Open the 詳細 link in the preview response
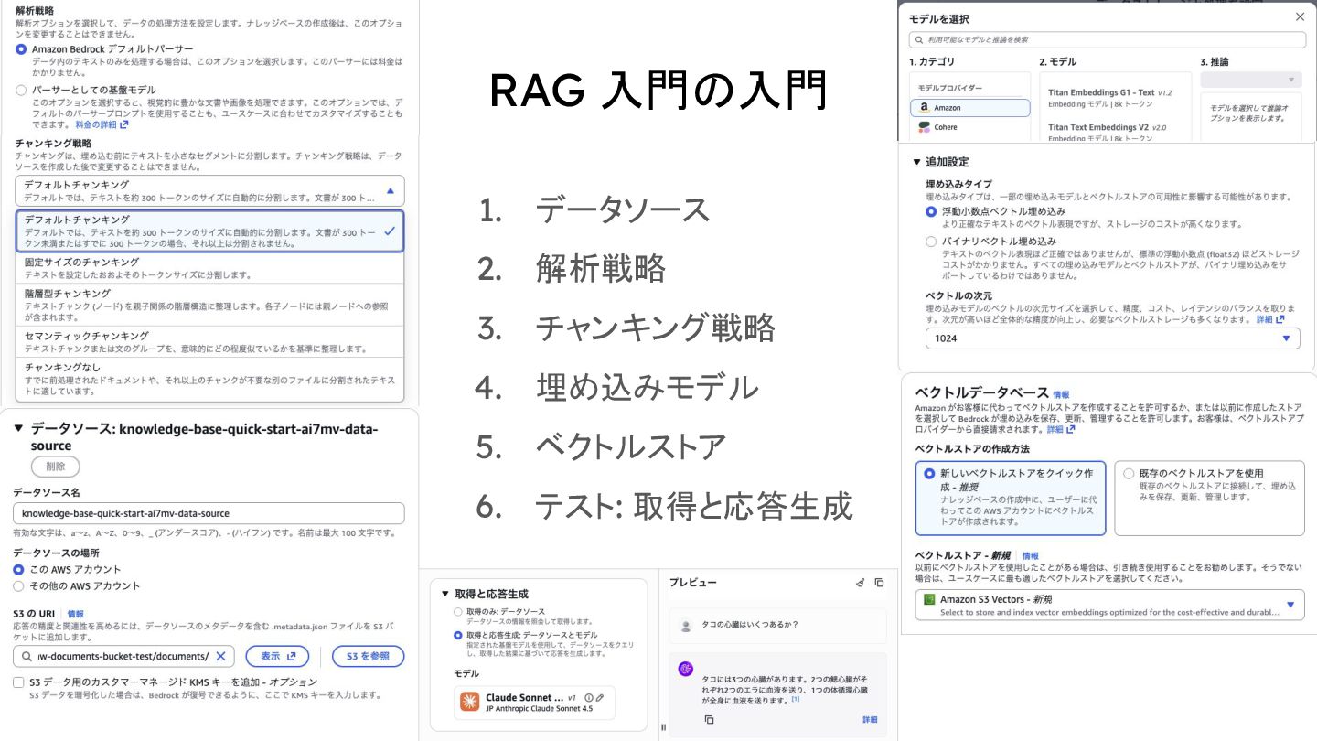1317x741 pixels. pyautogui.click(x=870, y=720)
